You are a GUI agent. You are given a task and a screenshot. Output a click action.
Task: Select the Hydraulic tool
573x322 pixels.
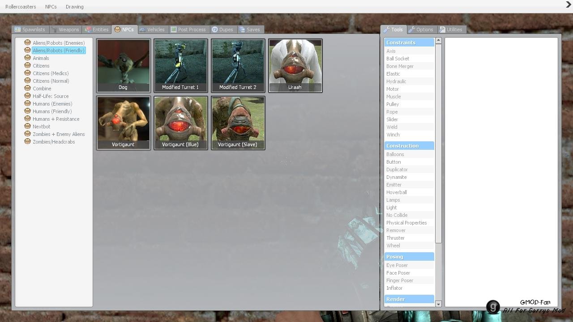(x=409, y=81)
